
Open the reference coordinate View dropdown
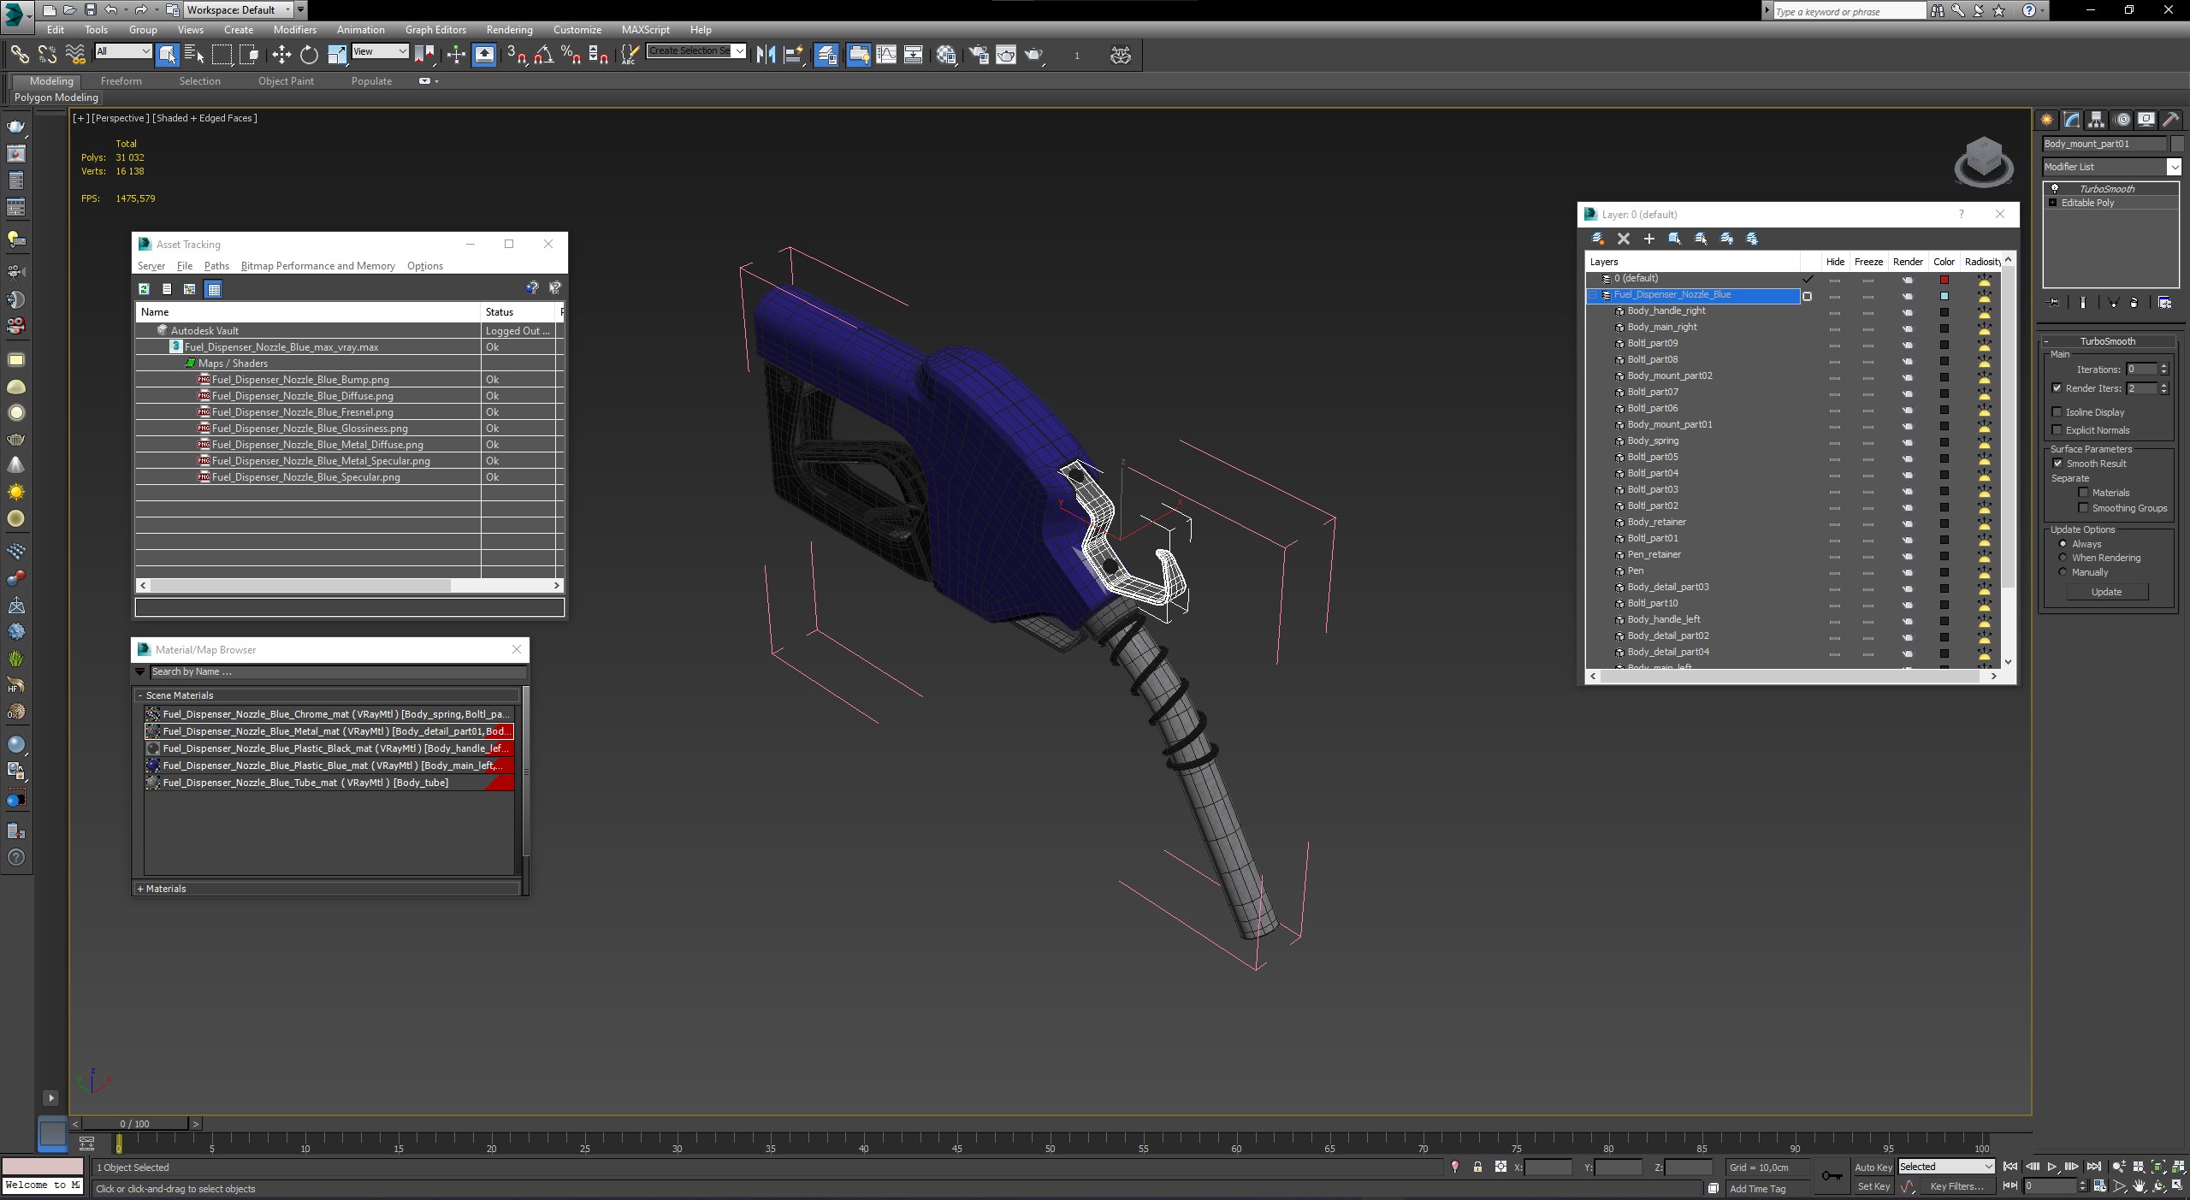click(x=380, y=51)
